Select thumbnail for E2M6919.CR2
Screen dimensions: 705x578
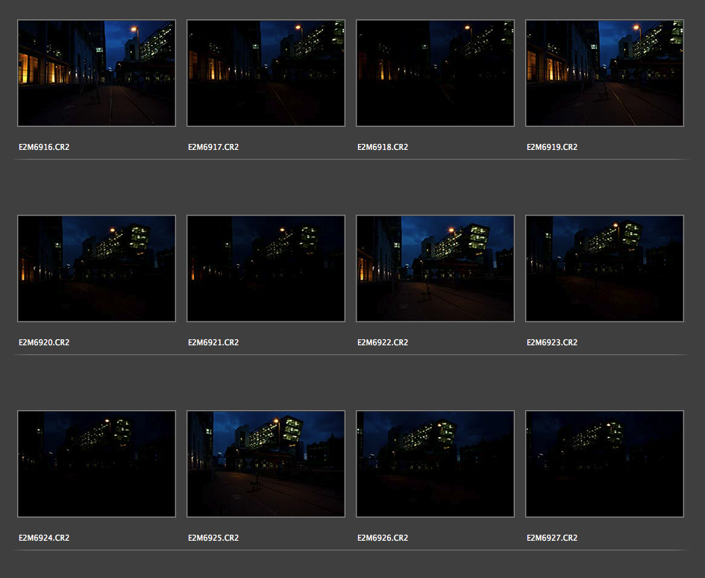[604, 73]
